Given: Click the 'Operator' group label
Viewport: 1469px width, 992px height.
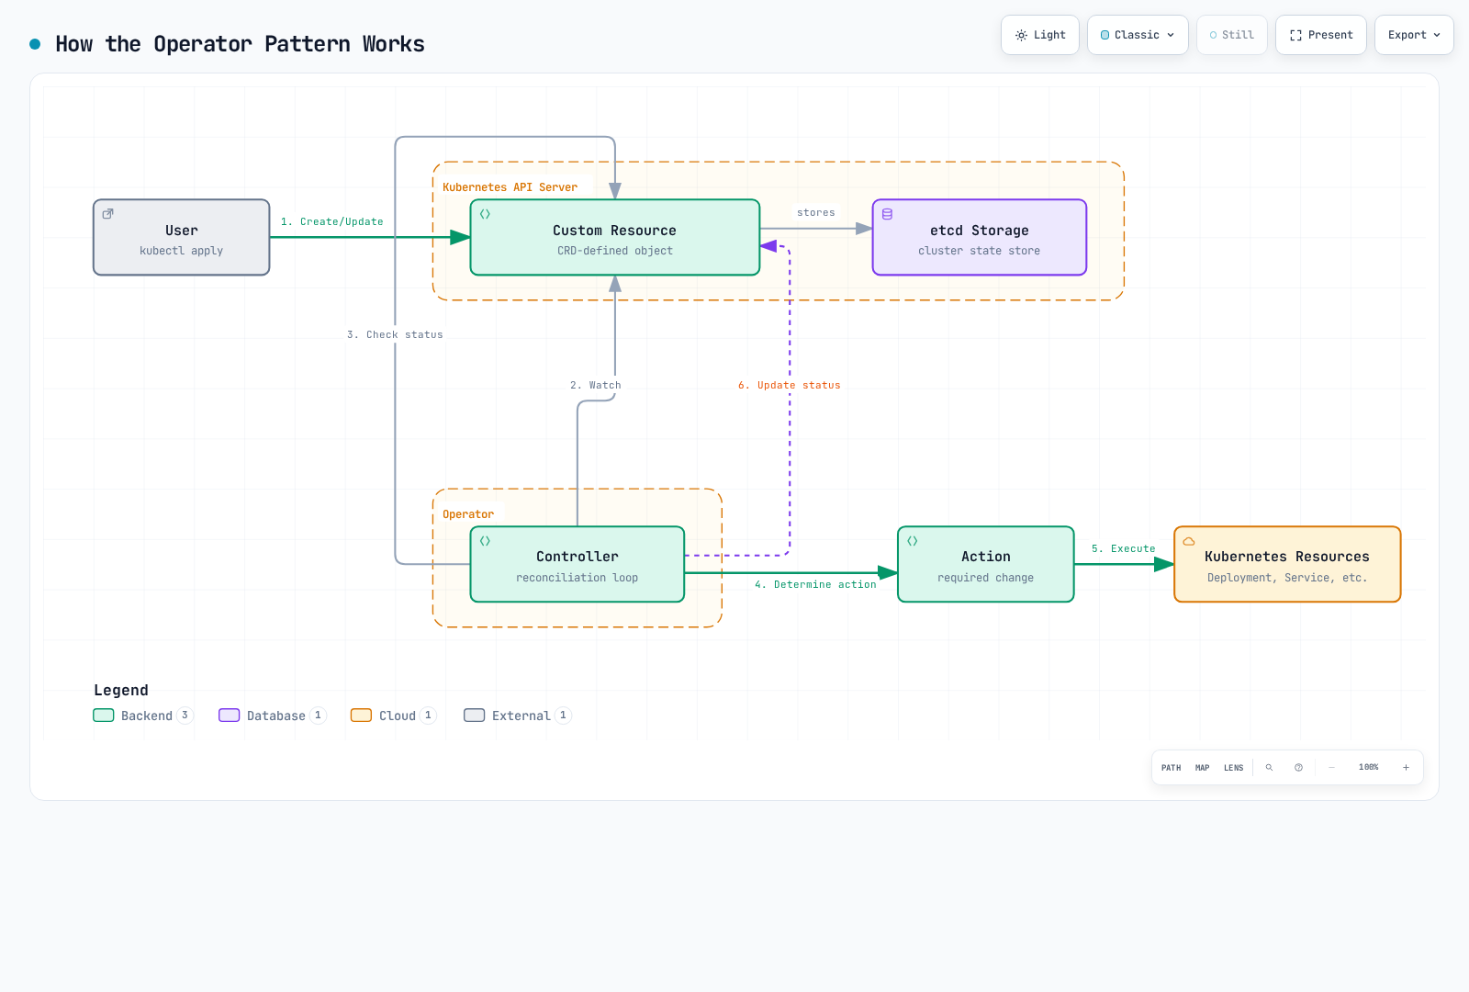Looking at the screenshot, I should [x=468, y=514].
